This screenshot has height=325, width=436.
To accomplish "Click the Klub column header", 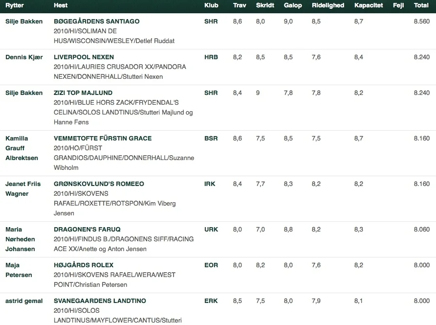I will [211, 5].
